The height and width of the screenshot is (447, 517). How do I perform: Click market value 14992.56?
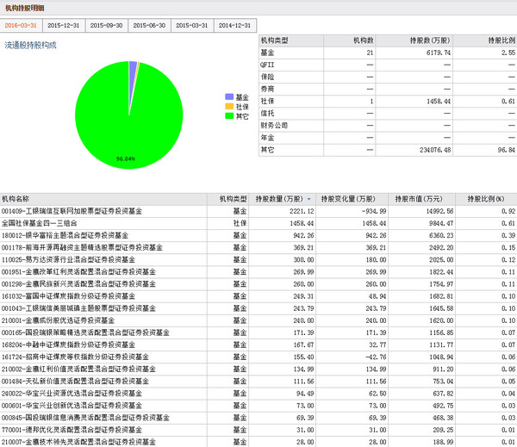pos(441,211)
